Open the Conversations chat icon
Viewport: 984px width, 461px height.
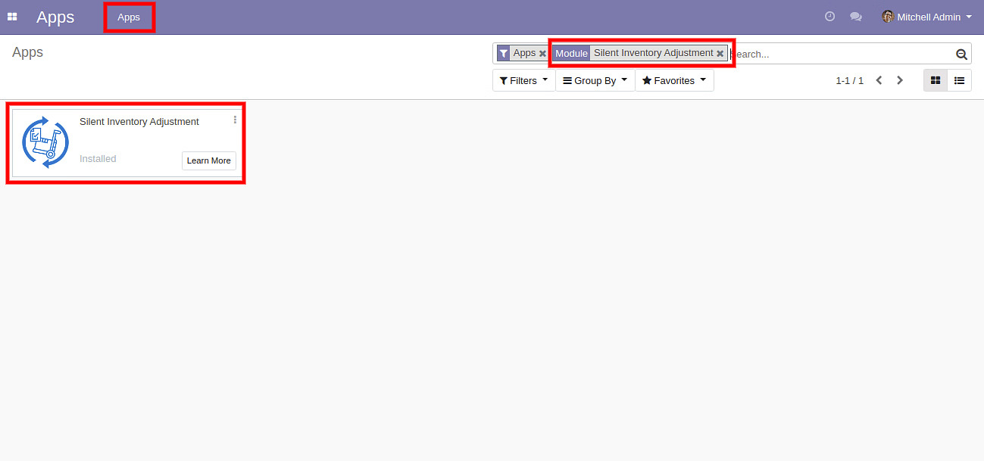pyautogui.click(x=856, y=17)
